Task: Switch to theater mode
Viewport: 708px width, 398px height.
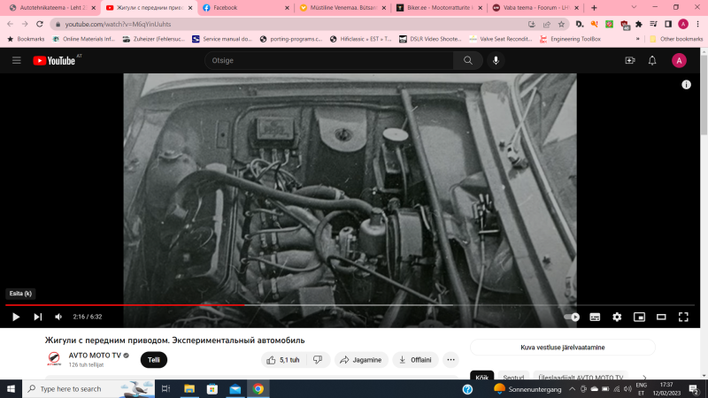Action: tap(661, 317)
